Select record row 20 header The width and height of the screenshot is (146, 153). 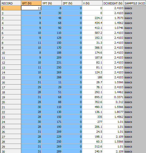click(11, 102)
